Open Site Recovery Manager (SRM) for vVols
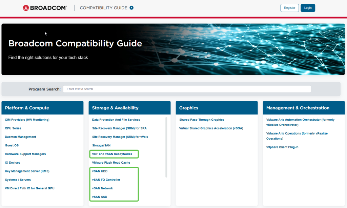Screen dimensions: 347x208 pos(120,137)
